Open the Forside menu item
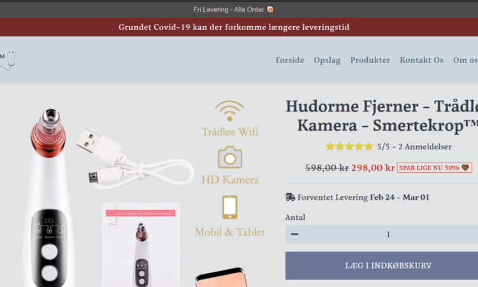The width and height of the screenshot is (478, 287). (x=289, y=60)
